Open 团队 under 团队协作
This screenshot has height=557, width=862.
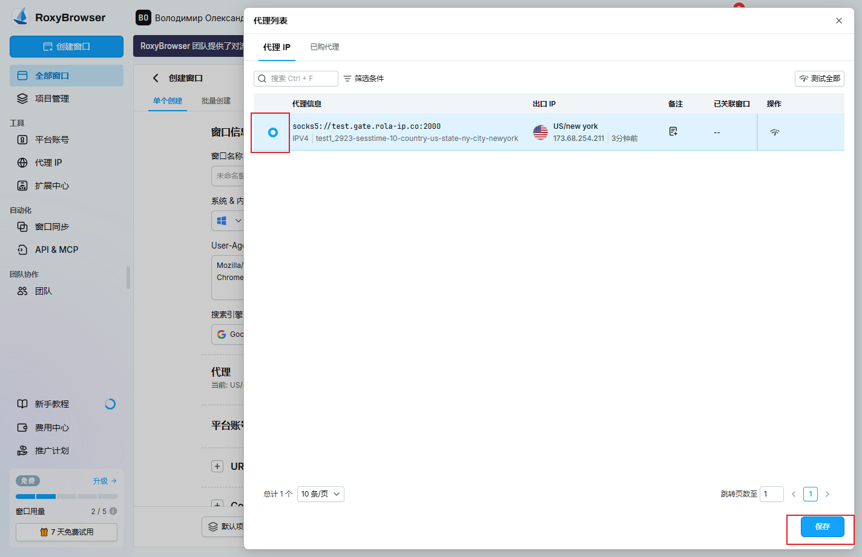tap(66, 291)
